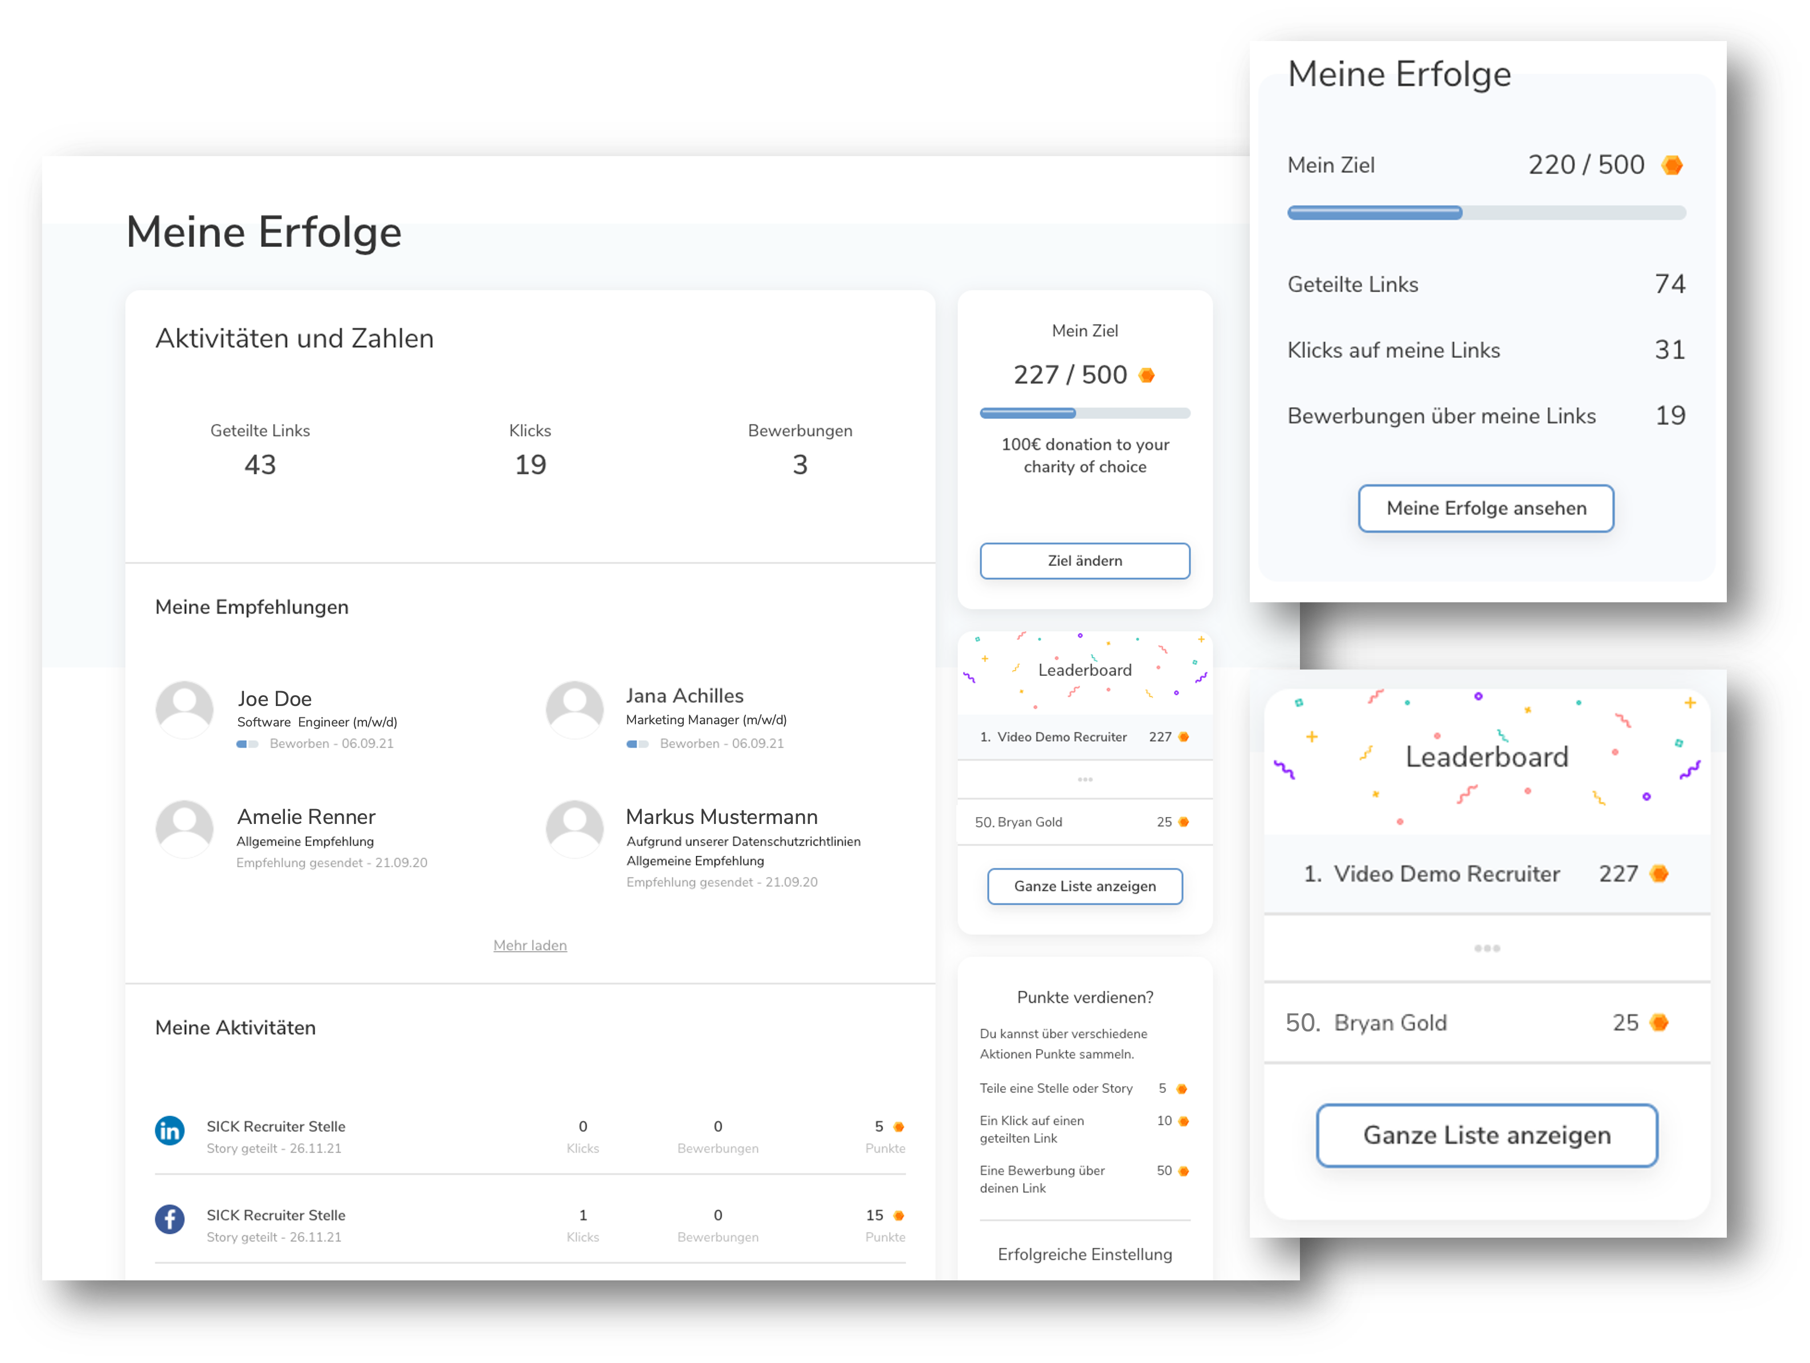Expand hidden ranks via small leaderboard ellipsis
The height and width of the screenshot is (1363, 1810).
click(1085, 779)
